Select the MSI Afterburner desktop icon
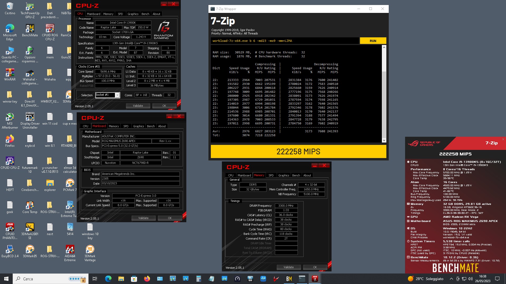Image resolution: width=506 pixels, height=284 pixels. 10,121
